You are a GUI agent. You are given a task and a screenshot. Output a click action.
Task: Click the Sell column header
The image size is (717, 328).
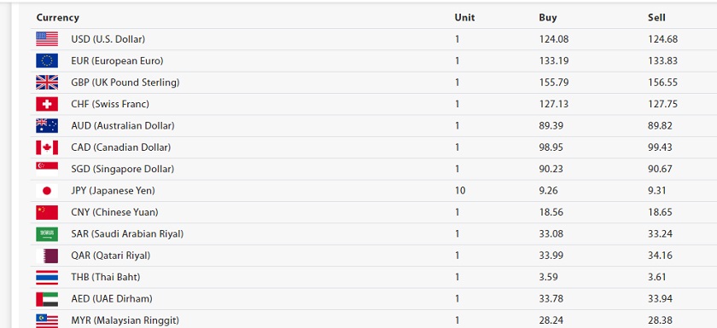(656, 18)
